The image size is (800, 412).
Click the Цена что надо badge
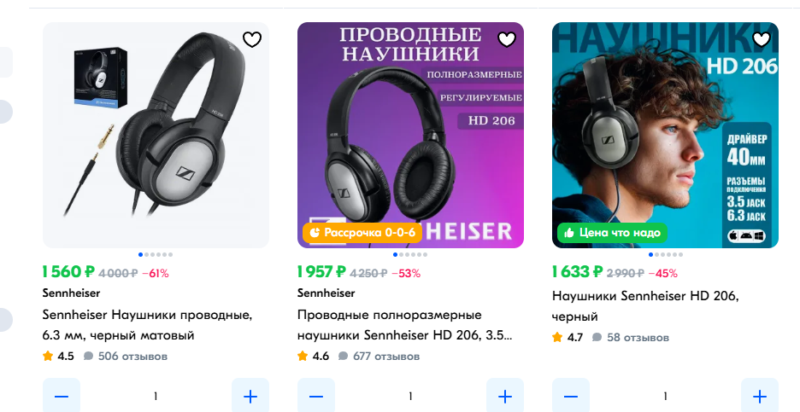612,233
